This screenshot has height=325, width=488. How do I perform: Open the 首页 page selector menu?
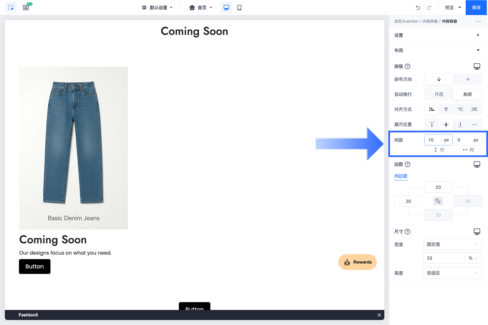tap(200, 7)
